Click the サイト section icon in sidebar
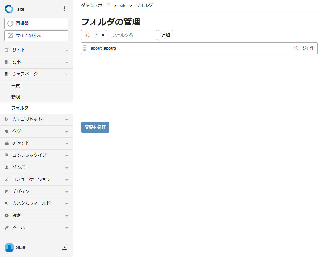This screenshot has width=326, height=257. click(7, 50)
